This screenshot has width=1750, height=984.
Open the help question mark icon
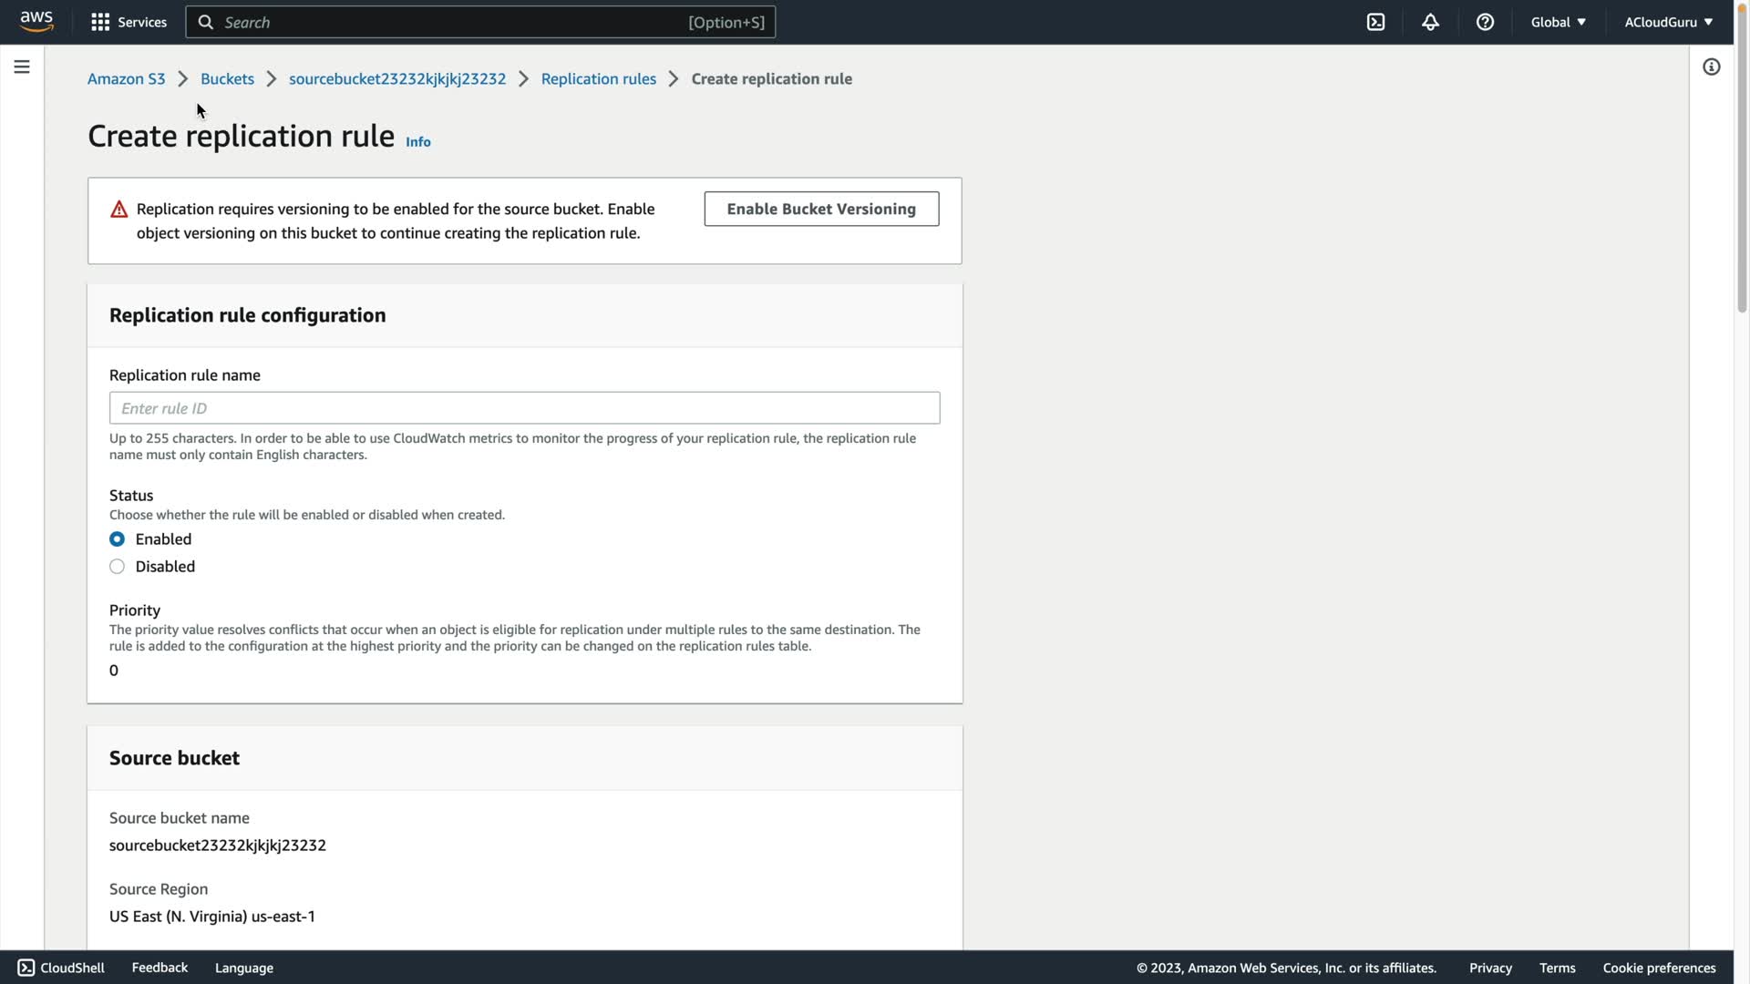pos(1485,22)
